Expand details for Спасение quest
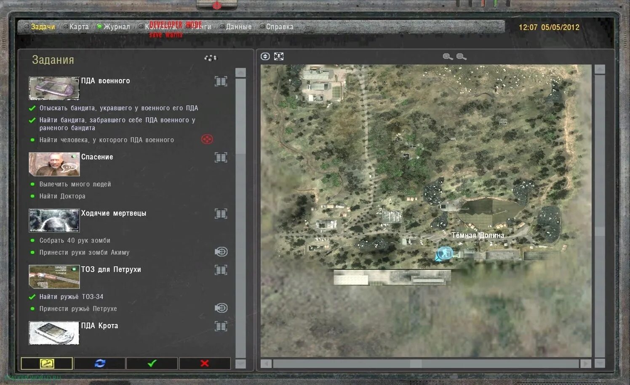The image size is (630, 385). [221, 157]
